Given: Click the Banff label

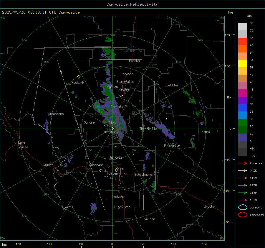Looking at the screenshot, I should [49, 165].
